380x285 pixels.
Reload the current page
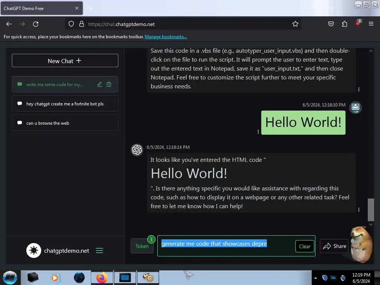tap(36, 24)
